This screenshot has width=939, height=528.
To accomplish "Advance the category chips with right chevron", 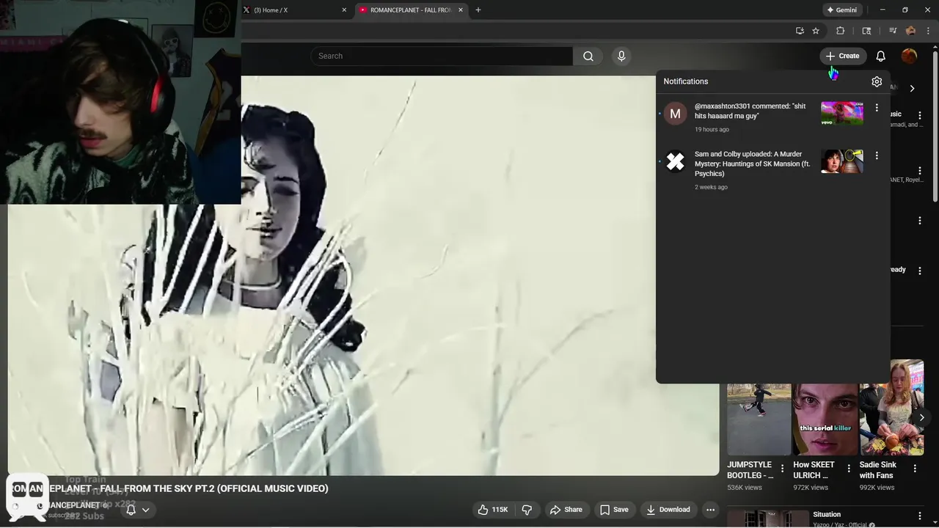I will pyautogui.click(x=912, y=88).
